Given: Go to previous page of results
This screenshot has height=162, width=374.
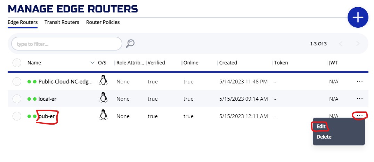Looking at the screenshot, I should (x=341, y=44).
